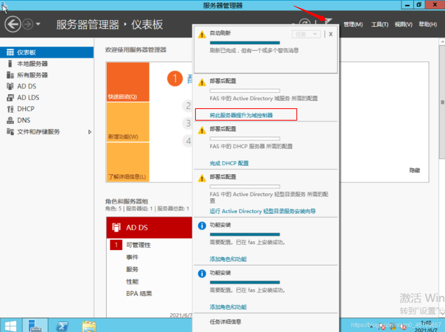Expand 文件和存储服务 in the sidebar
The height and width of the screenshot is (332, 445).
pos(90,132)
